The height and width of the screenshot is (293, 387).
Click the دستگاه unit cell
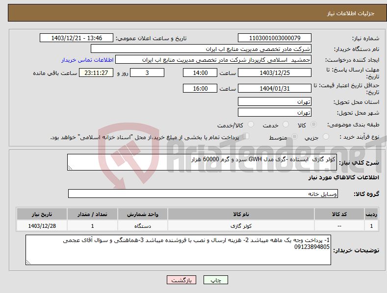(143, 226)
